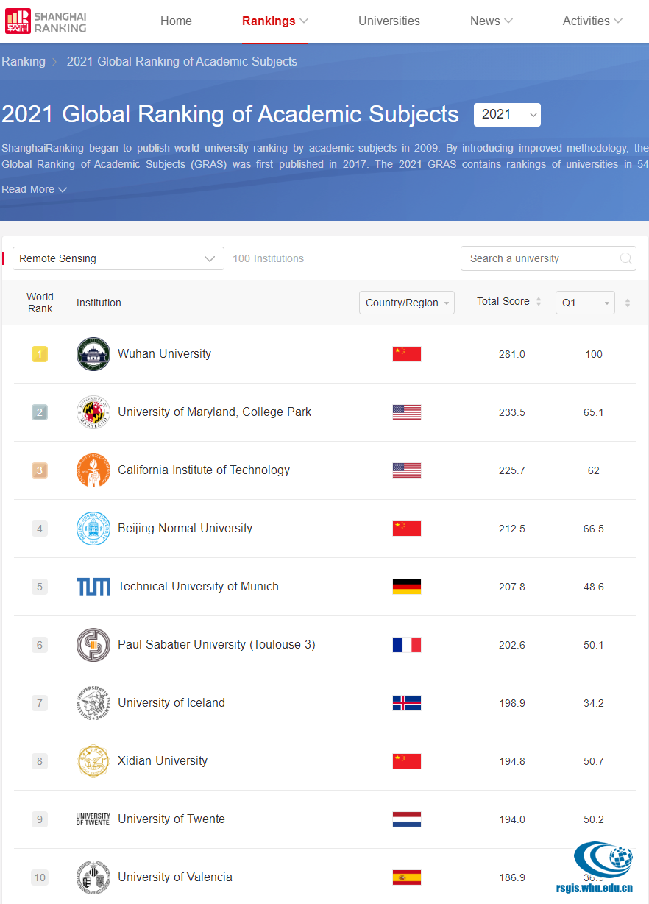Click the Iceland flag icon
This screenshot has height=904, width=649.
coord(407,703)
